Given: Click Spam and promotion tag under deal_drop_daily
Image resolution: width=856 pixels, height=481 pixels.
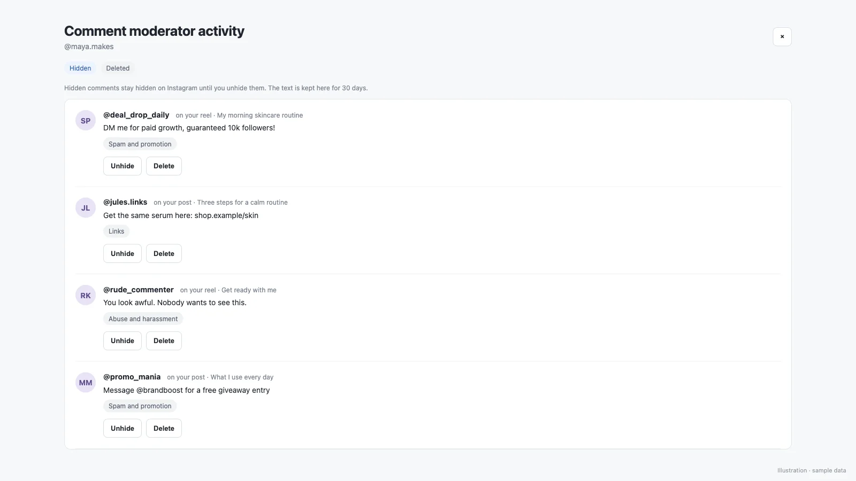Looking at the screenshot, I should (x=140, y=144).
